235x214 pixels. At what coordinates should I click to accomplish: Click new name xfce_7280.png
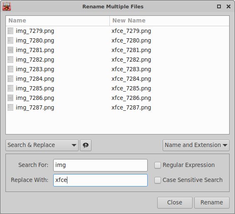point(131,41)
